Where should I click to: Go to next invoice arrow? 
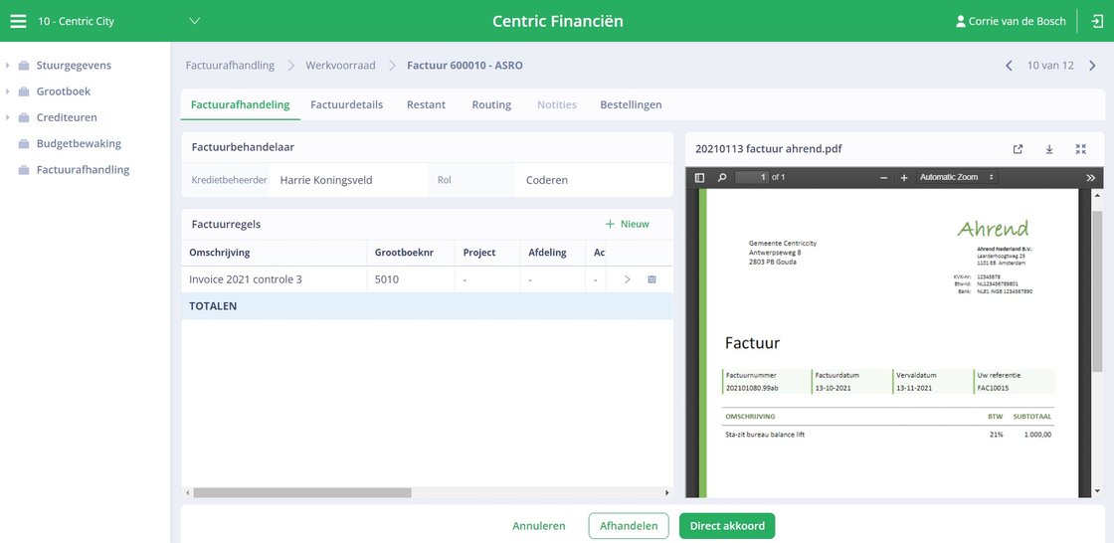point(1093,66)
